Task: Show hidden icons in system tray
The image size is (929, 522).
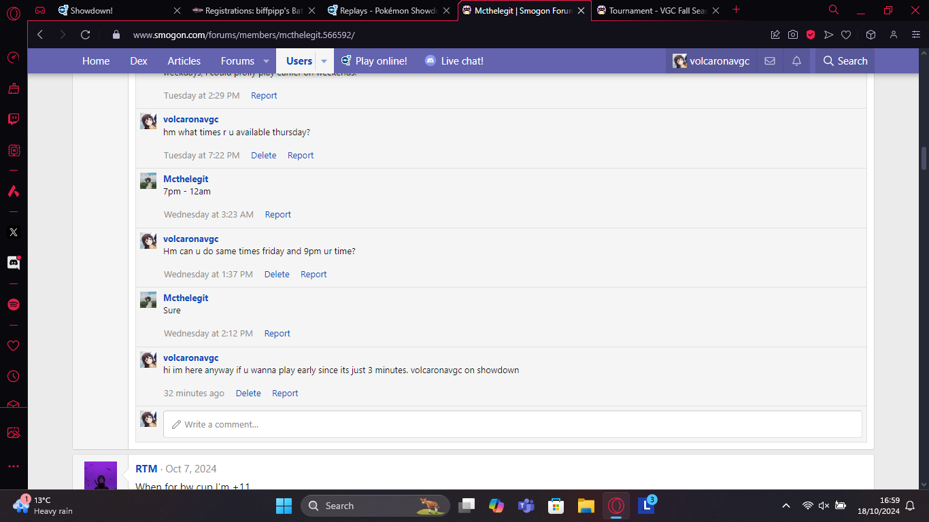Action: point(786,506)
